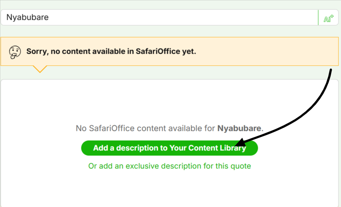
Task: Click the Nyabubare text input field
Action: (159, 17)
